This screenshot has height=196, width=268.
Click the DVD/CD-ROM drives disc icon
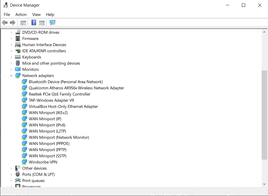pyautogui.click(x=18, y=32)
